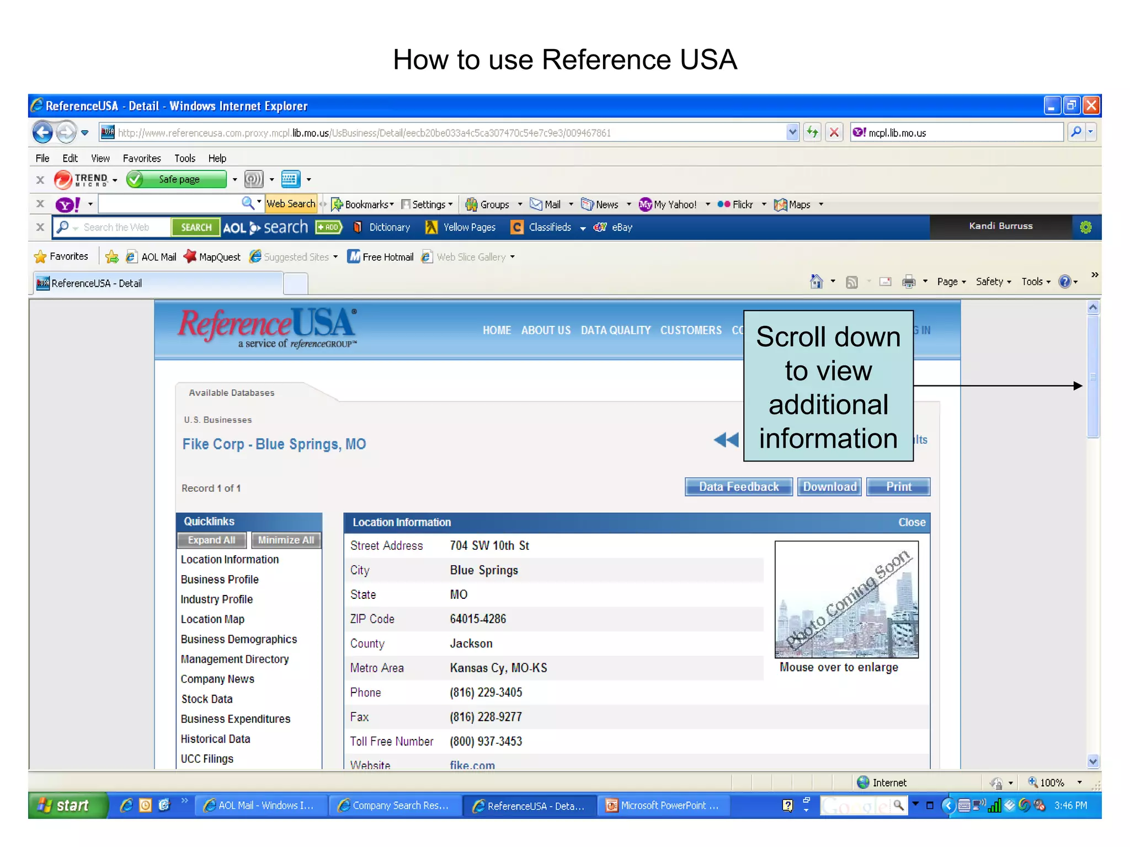The image size is (1130, 847).
Task: Open the View menu
Action: 100,158
